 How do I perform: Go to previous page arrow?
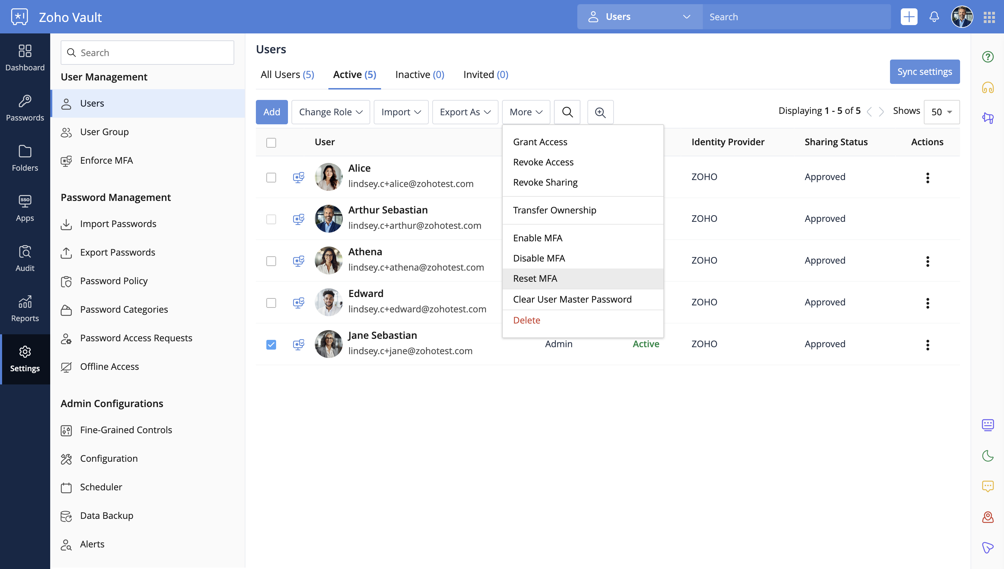tap(869, 112)
